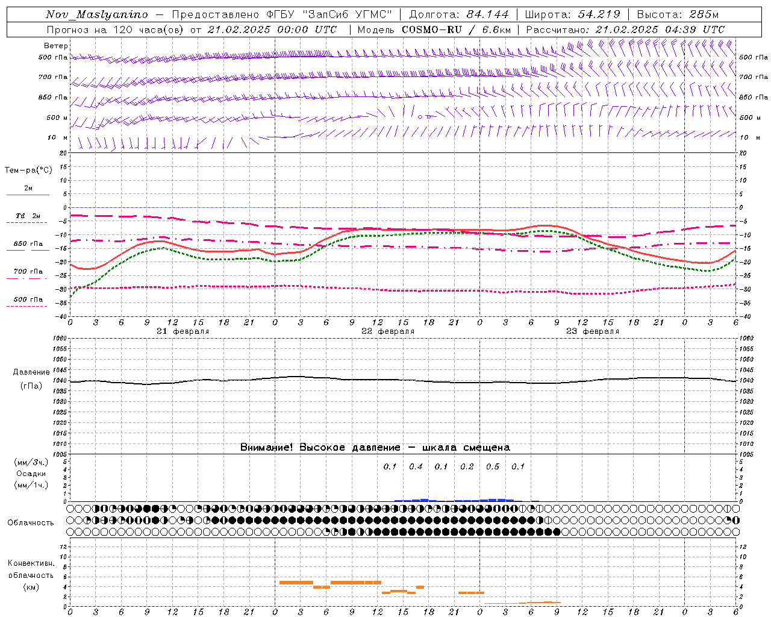The height and width of the screenshot is (617, 771).
Task: Select the provider text ФГБУ "ЗапСиб УГМС"
Action: [x=329, y=14]
